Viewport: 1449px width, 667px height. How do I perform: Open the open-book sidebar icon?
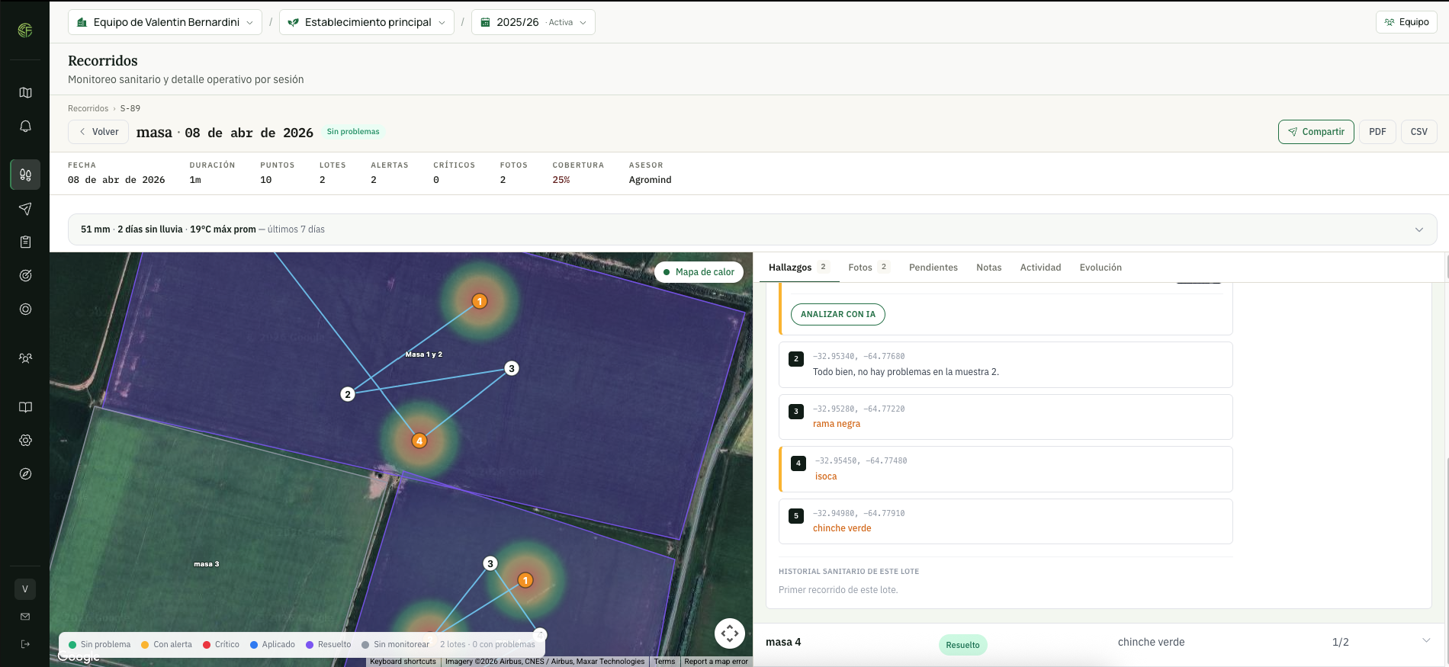click(x=25, y=407)
